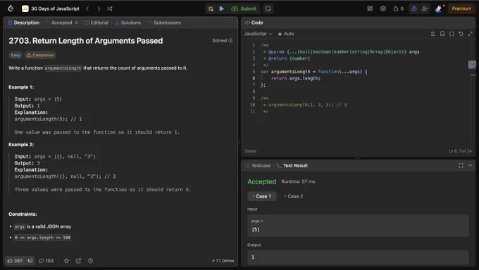Close the Accepted tab
The image size is (479, 270).
(x=76, y=22)
